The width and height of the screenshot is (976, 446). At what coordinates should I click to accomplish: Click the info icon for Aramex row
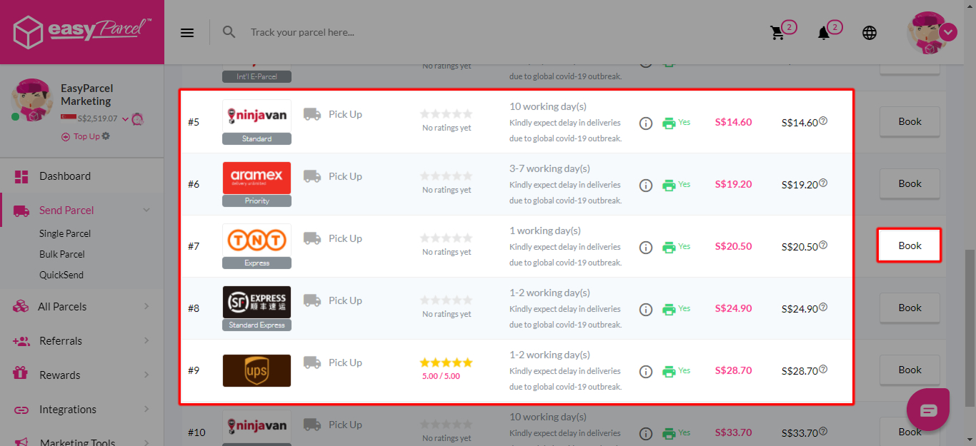(x=646, y=185)
